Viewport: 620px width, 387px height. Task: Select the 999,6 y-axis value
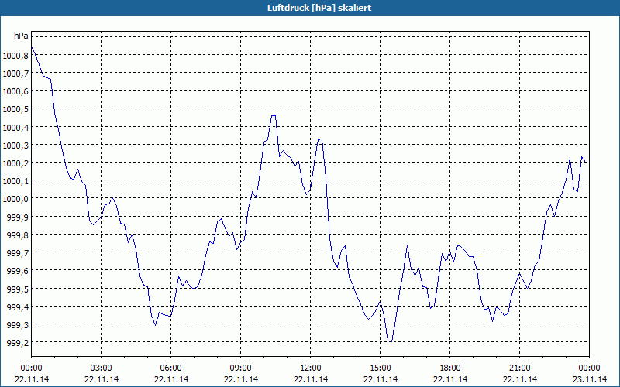pyautogui.click(x=18, y=271)
